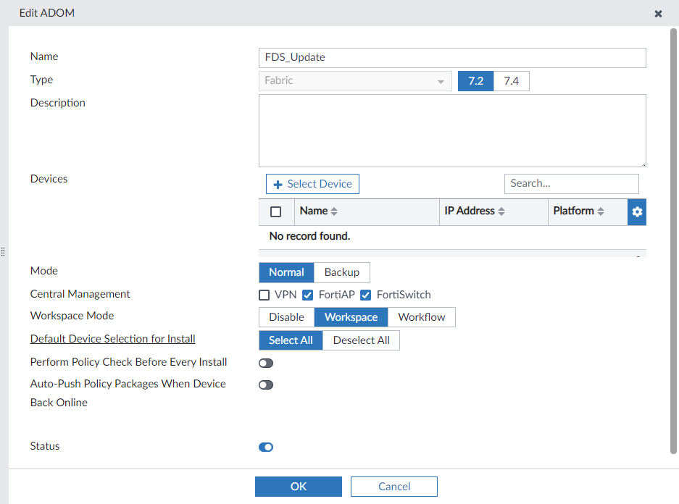Choose Deselect All for default install
The height and width of the screenshot is (504, 679).
[x=361, y=340]
